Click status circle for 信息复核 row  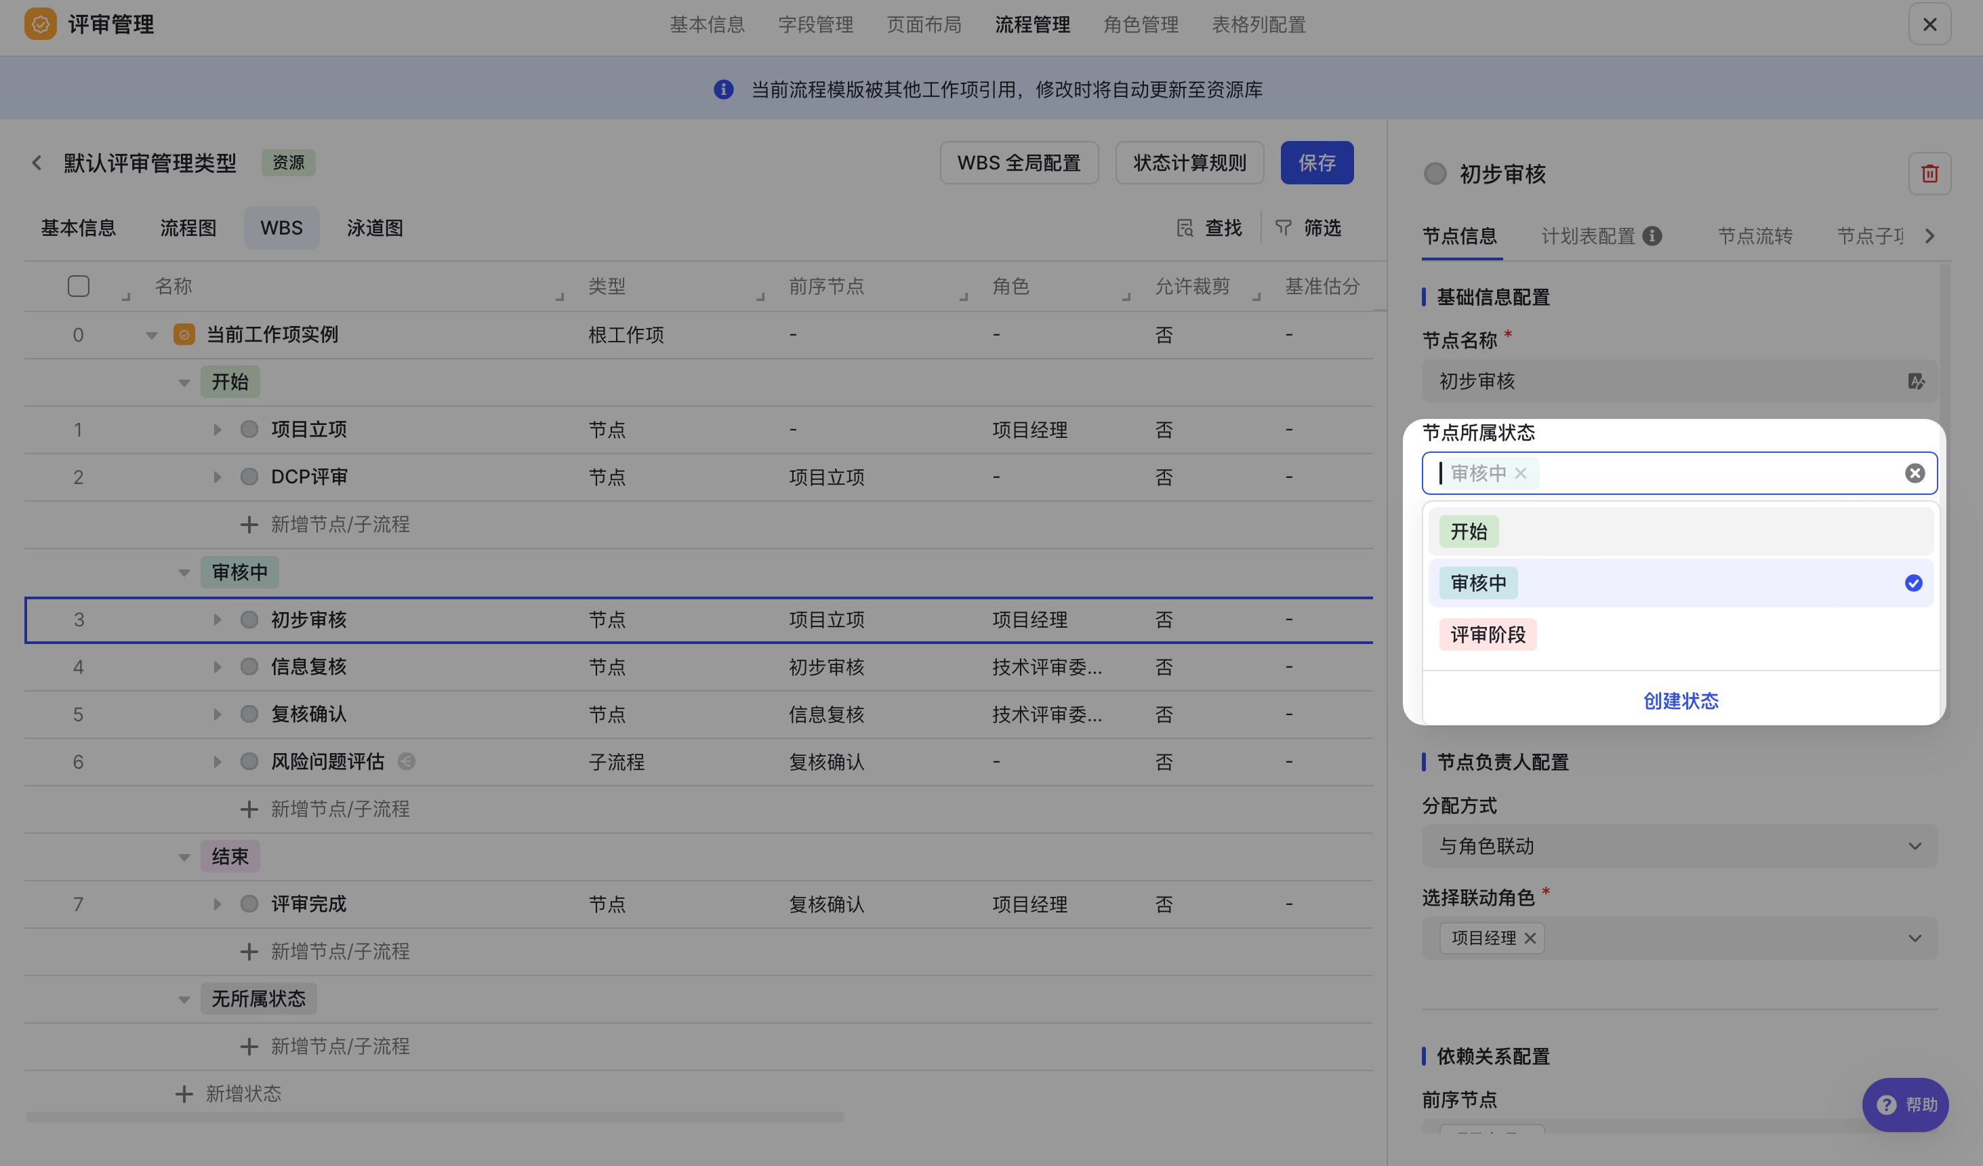pyautogui.click(x=249, y=667)
